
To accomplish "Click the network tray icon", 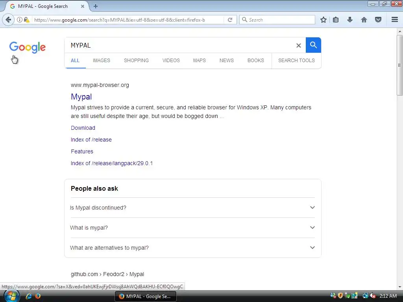I will 365,296.
